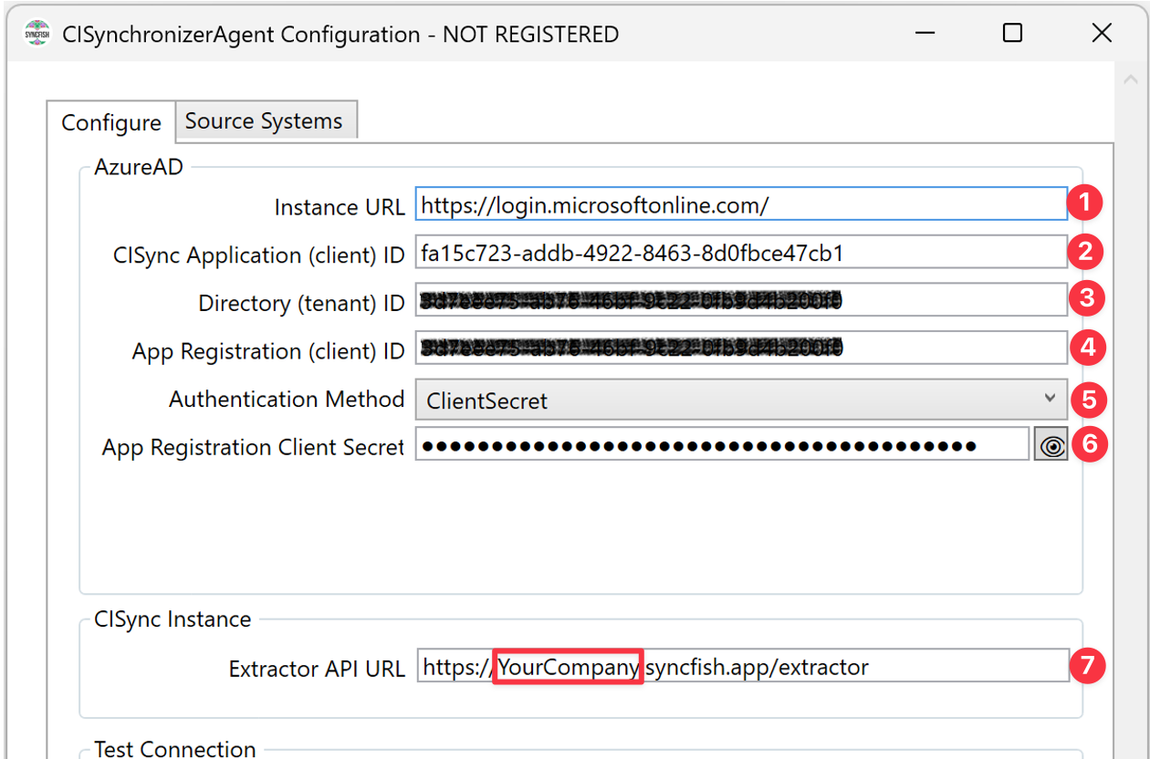
Task: Click the 'Extractor API URL' label
Action: click(317, 668)
